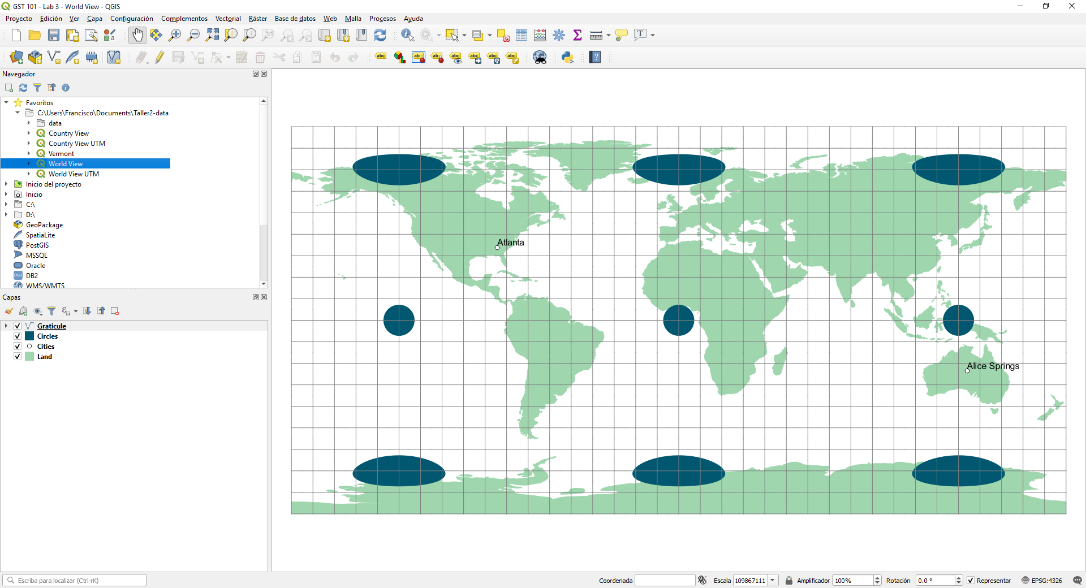Collapse the Favoritos tree node
1086x588 pixels.
pyautogui.click(x=6, y=103)
